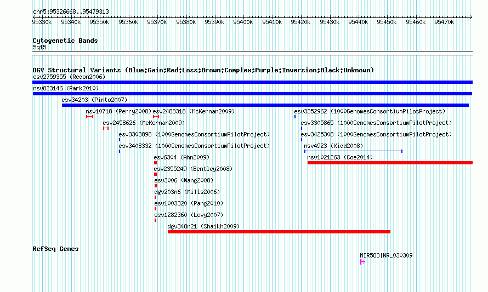Open the esv3352962 (1000GenomesConsortiumPilotProject) label
Screen dimensions: 488x292
click(x=370, y=111)
